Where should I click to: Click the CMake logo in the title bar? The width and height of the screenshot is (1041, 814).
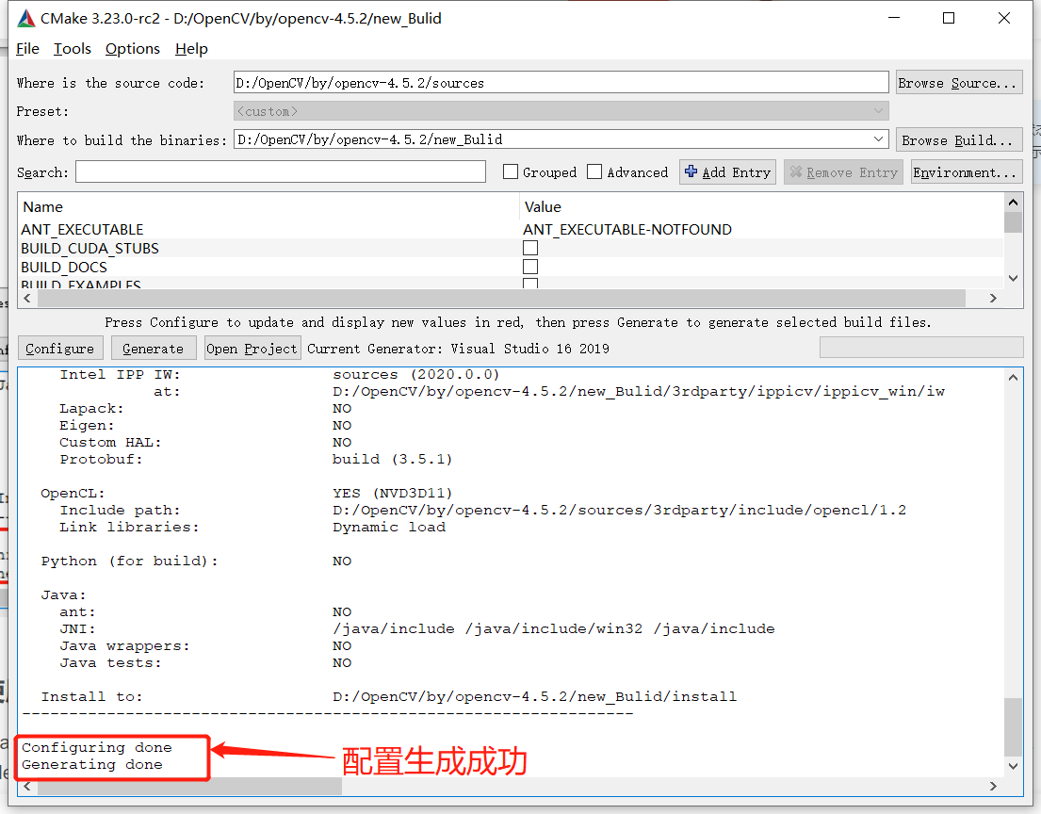pyautogui.click(x=25, y=19)
